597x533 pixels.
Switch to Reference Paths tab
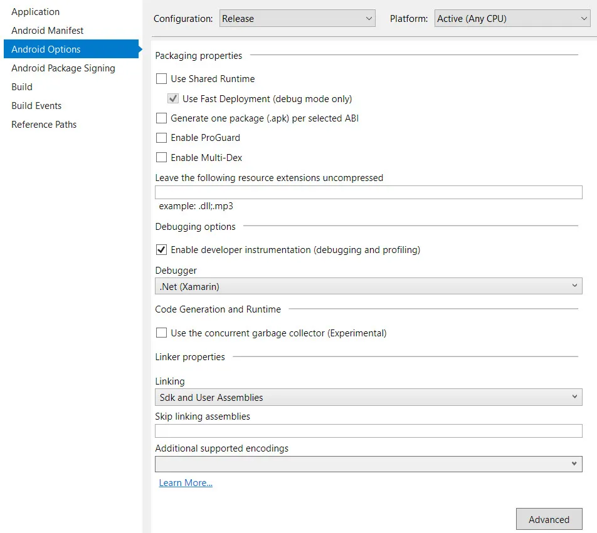tap(44, 125)
